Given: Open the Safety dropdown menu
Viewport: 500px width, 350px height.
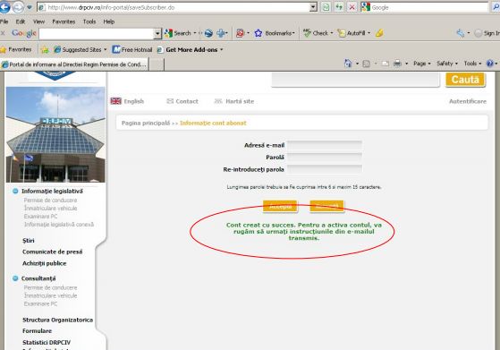Looking at the screenshot, I should point(447,64).
